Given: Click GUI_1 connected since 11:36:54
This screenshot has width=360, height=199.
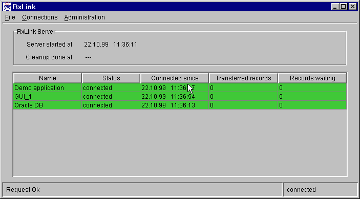Looking at the screenshot, I should click(x=175, y=97).
